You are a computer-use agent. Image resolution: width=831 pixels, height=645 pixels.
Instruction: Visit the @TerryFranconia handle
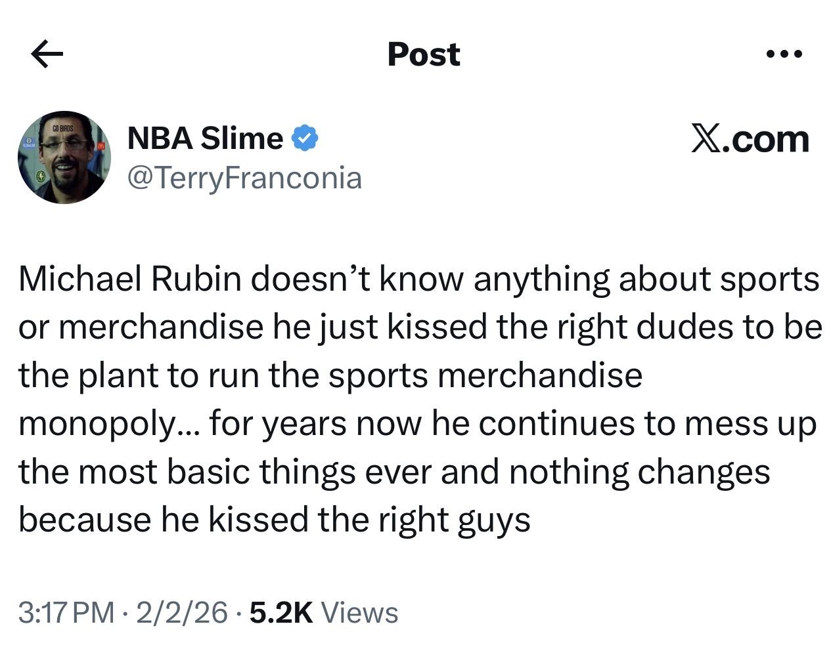[x=244, y=178]
